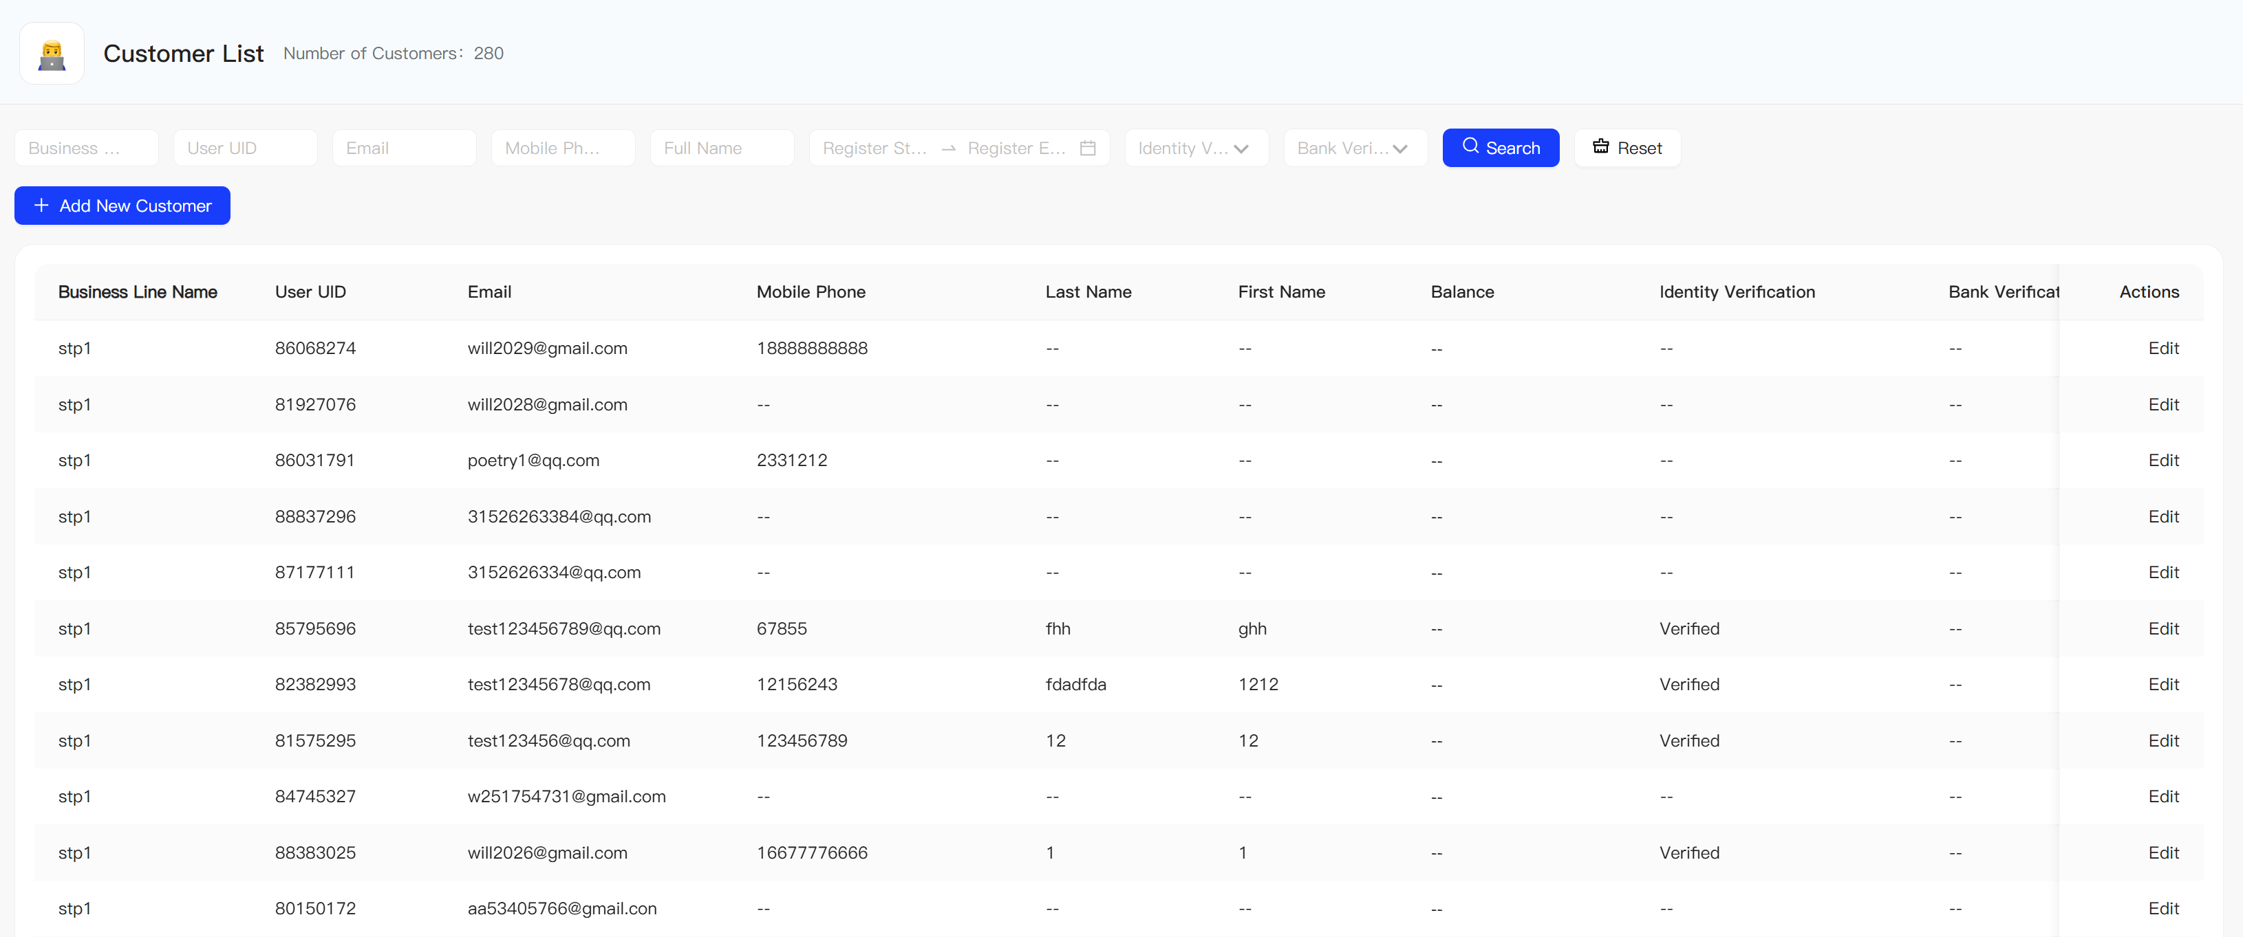Click mobile phone 16677776666
The image size is (2243, 937).
(813, 854)
